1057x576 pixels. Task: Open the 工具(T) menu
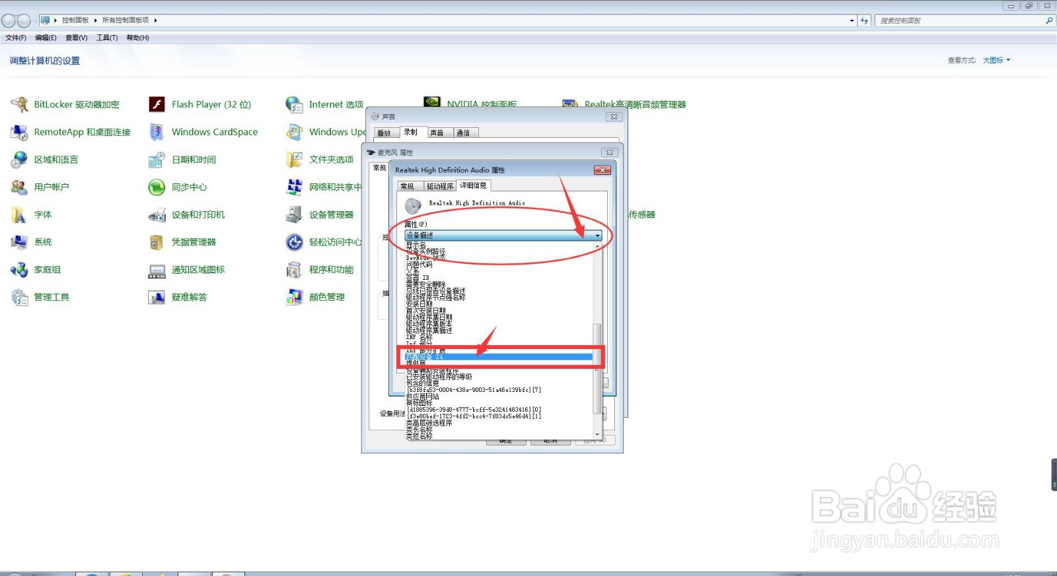(x=107, y=38)
